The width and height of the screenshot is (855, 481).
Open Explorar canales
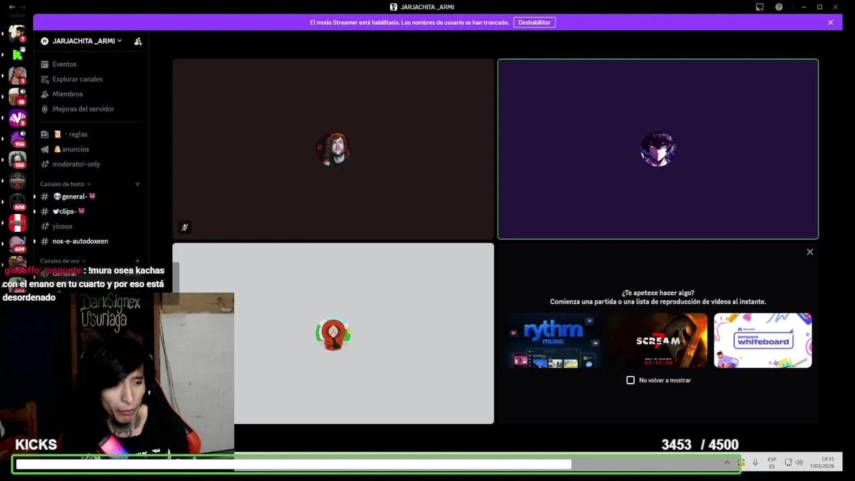point(77,79)
